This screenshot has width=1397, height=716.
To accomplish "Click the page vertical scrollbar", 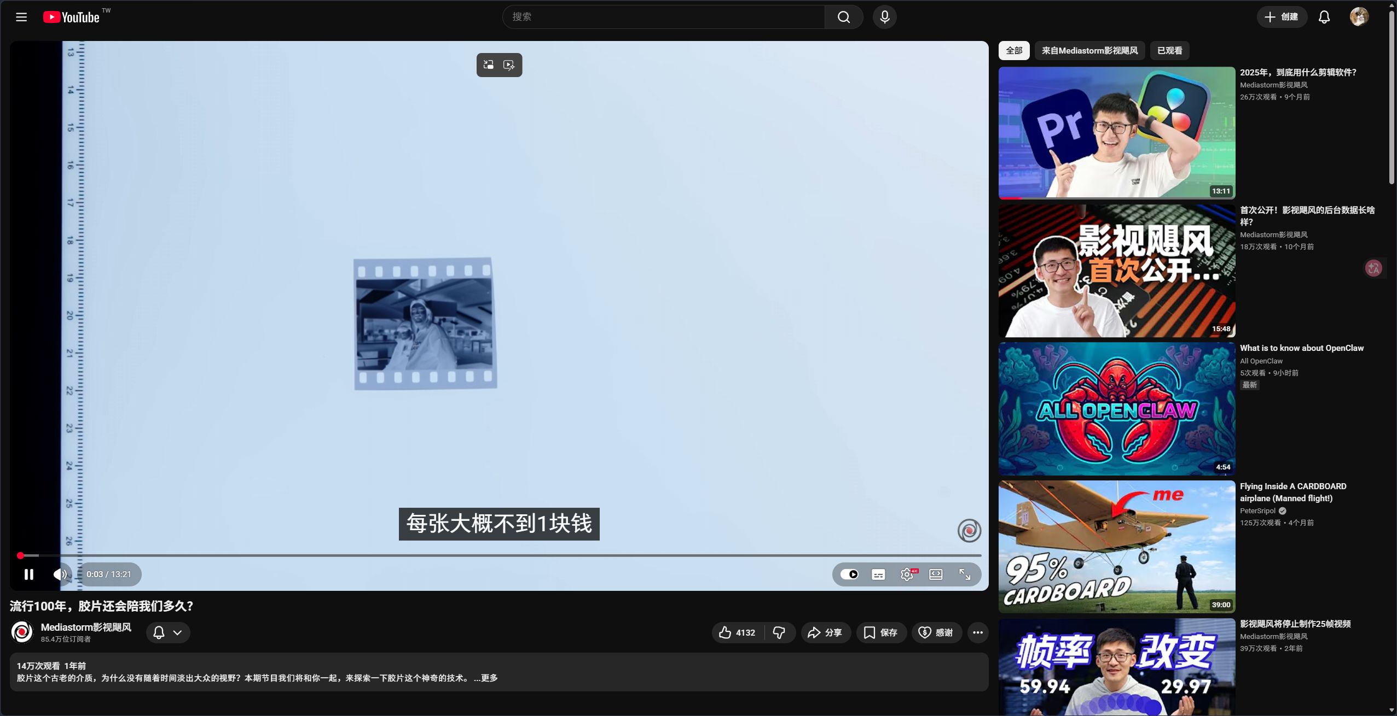I will (x=1392, y=98).
